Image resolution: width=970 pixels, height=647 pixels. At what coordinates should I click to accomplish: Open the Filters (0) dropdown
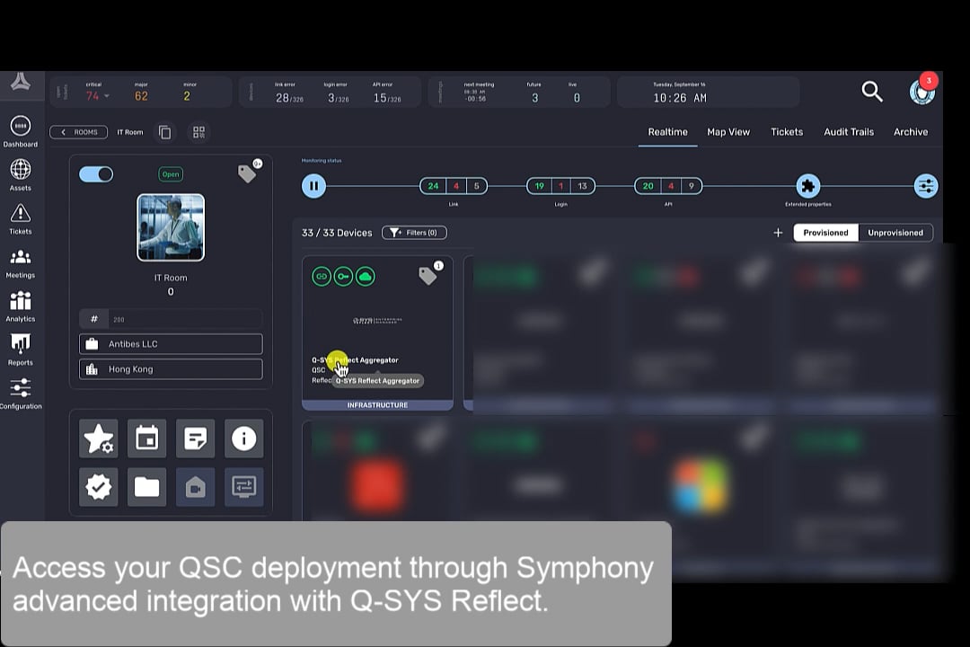tap(414, 233)
